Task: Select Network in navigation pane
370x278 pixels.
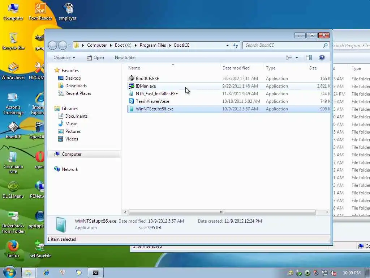Action: click(70, 169)
